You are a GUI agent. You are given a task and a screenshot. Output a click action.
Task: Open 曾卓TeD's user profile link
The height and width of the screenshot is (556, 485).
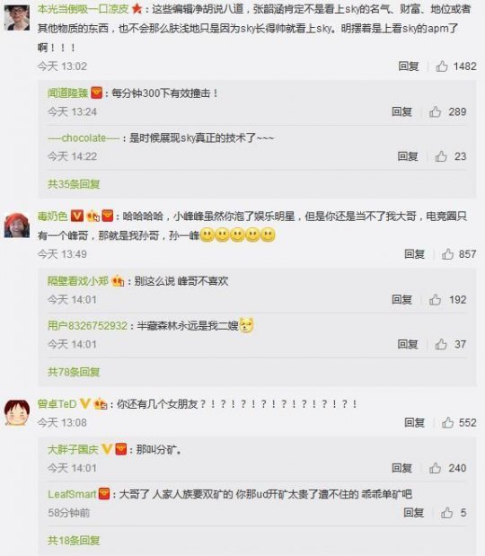click(57, 404)
